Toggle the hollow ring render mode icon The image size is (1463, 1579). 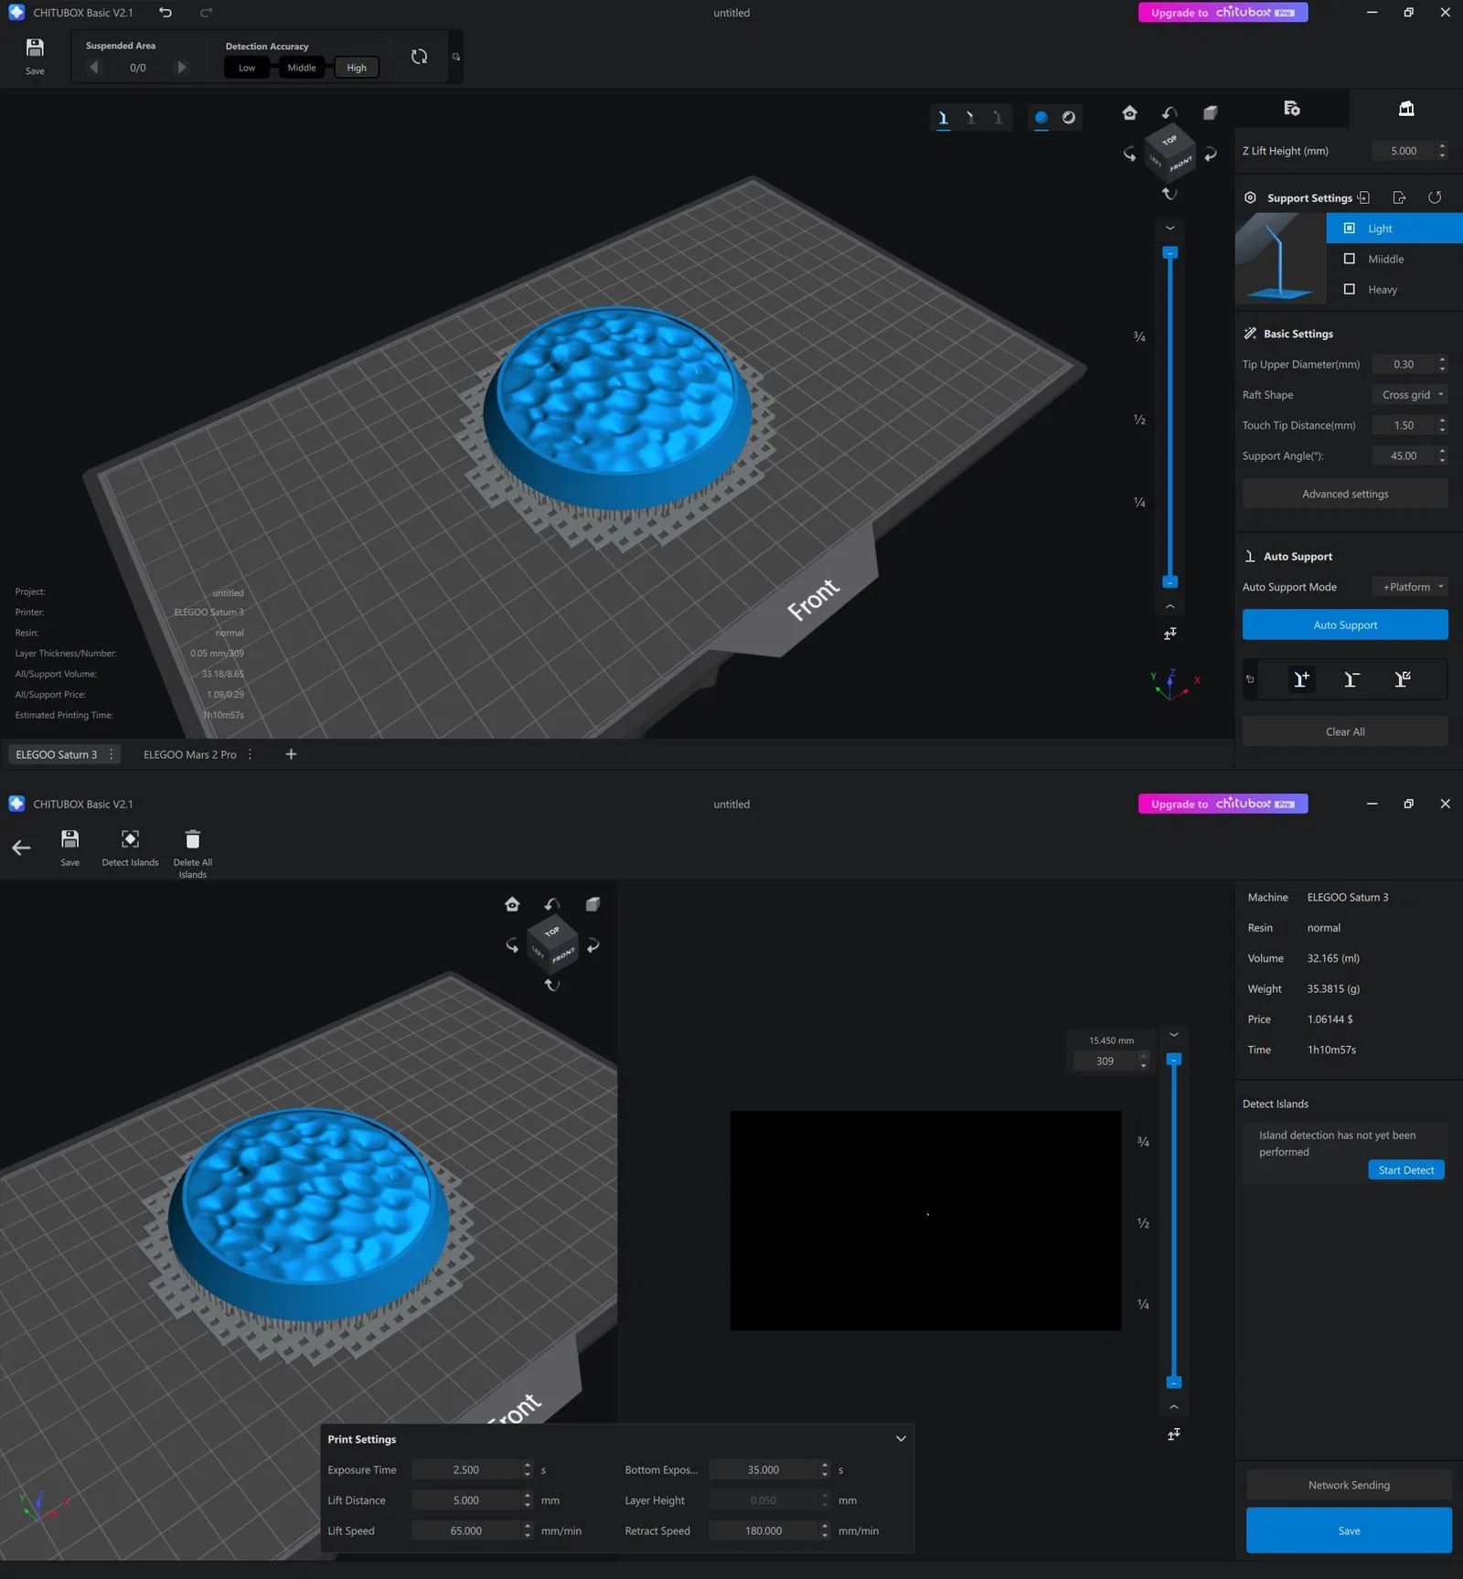coord(1068,117)
